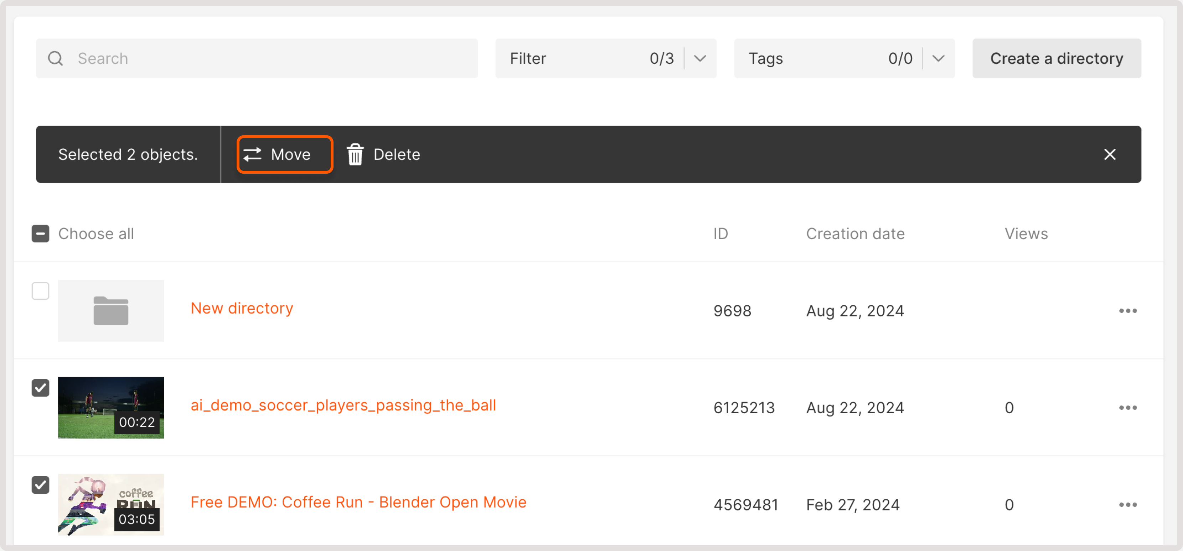Viewport: 1183px width, 551px height.
Task: Toggle the Choose all checkbox
Action: (x=40, y=233)
